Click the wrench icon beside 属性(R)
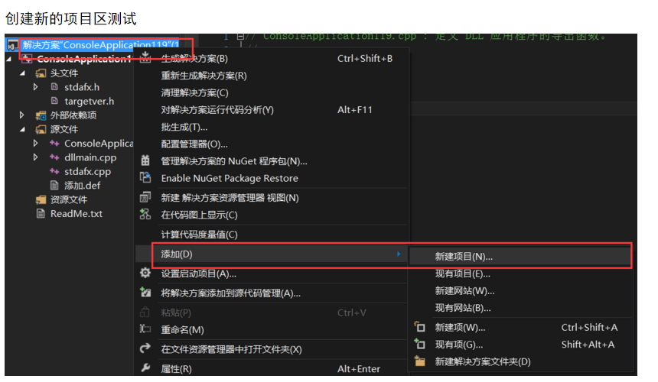The image size is (658, 382). click(145, 368)
